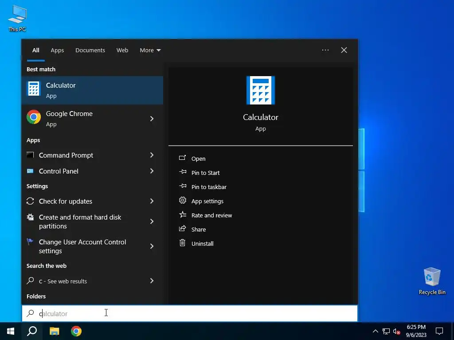Viewport: 454px width, 340px height.
Task: Choose Pin to Start for Calculator
Action: pos(206,173)
